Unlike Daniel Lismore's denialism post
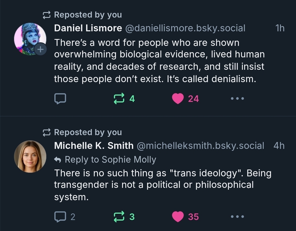 tap(178, 99)
